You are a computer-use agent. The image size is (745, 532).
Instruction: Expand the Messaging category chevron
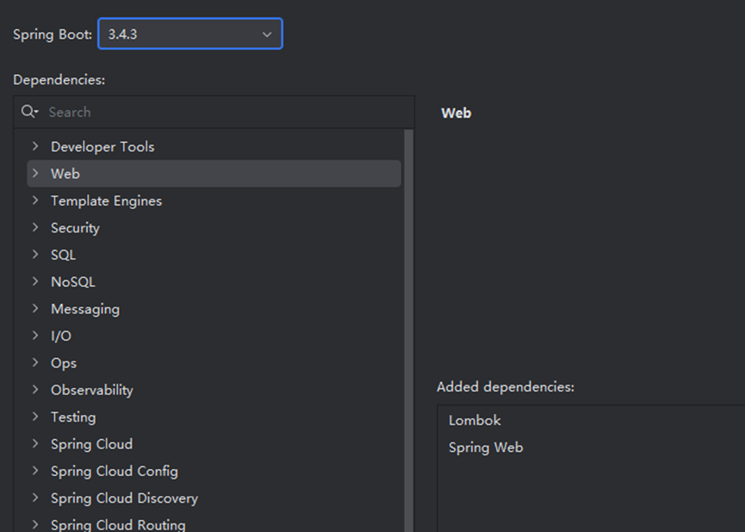click(35, 309)
